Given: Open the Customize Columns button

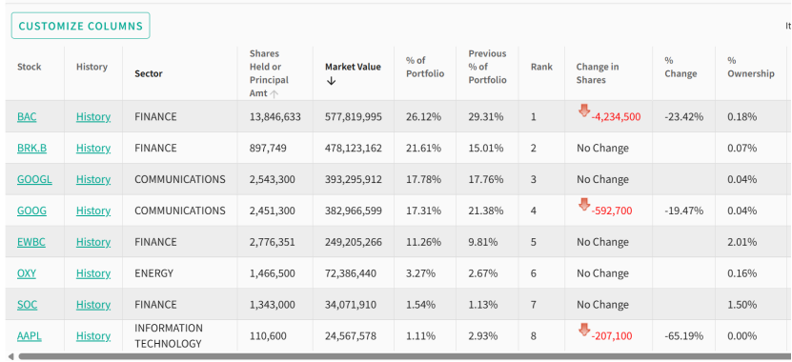Looking at the screenshot, I should click(x=81, y=26).
